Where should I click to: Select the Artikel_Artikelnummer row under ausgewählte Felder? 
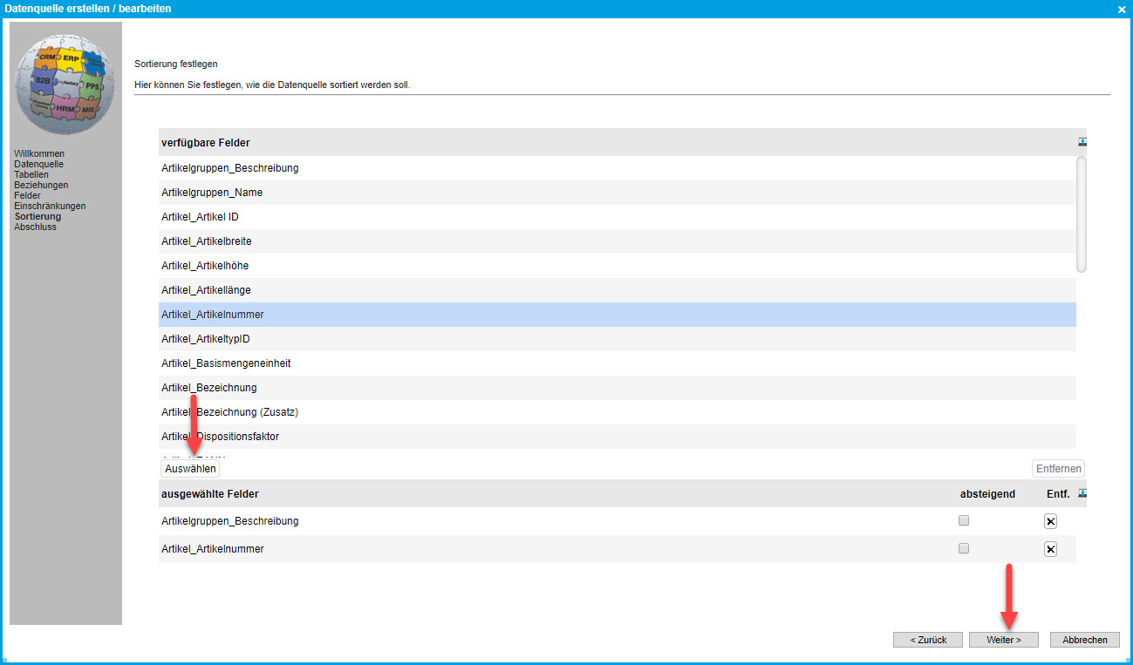click(618, 549)
